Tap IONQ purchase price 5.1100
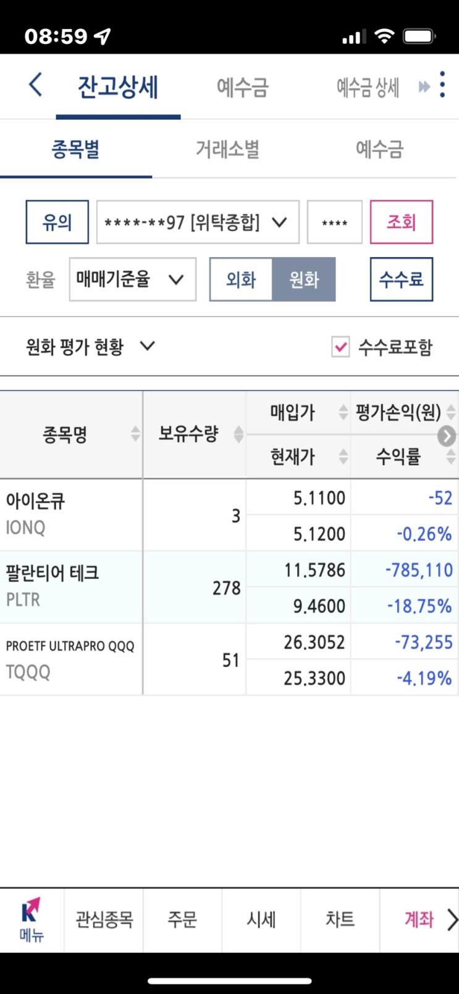The height and width of the screenshot is (994, 459). point(319,497)
